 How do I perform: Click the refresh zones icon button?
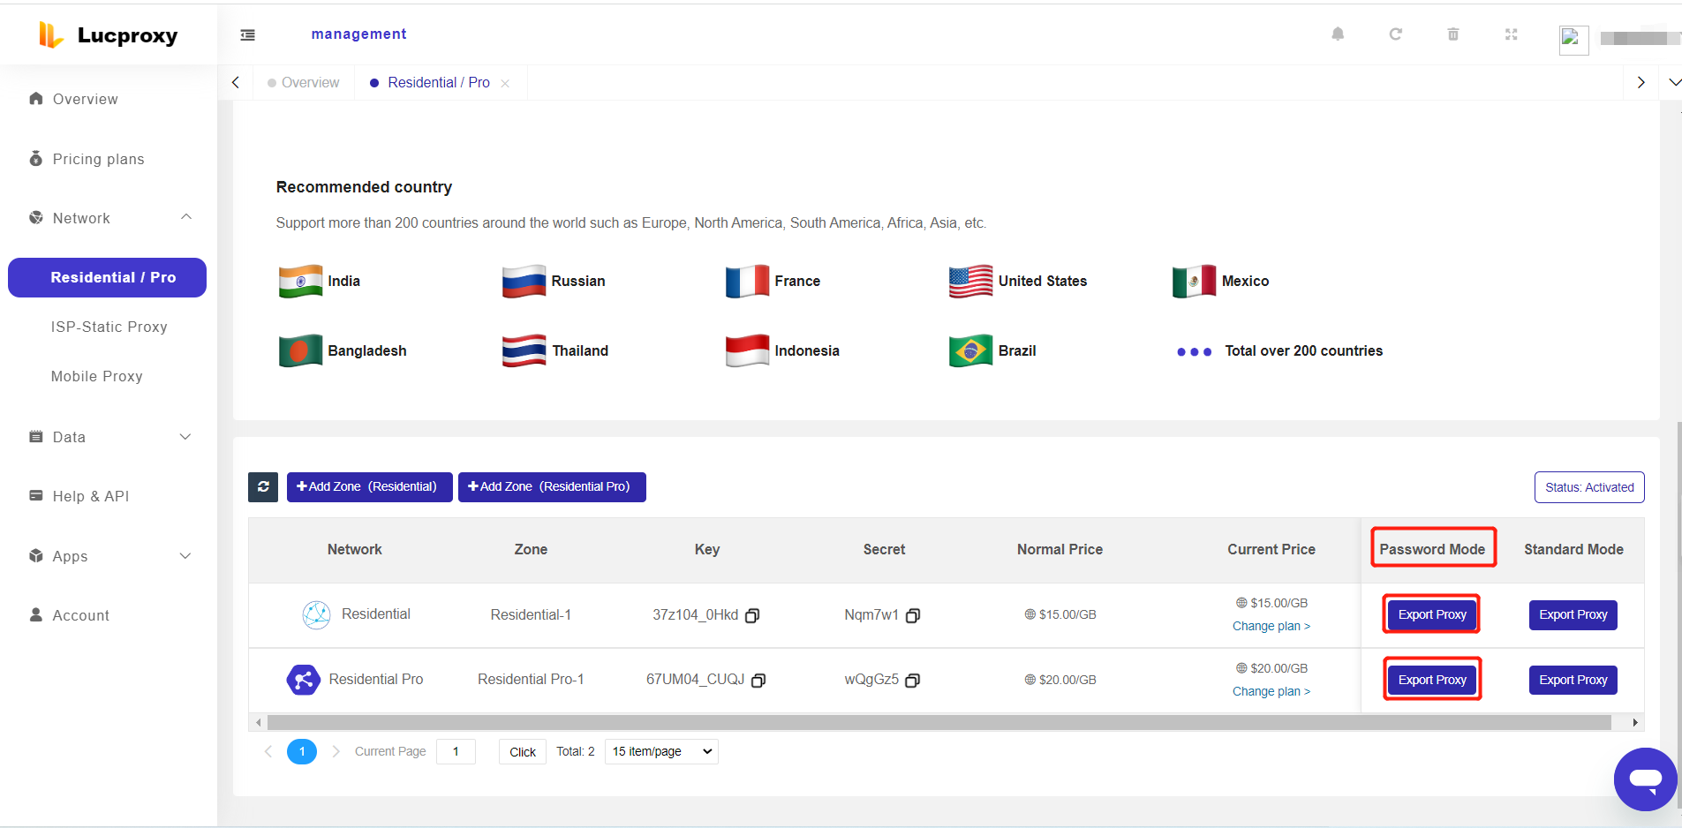coord(263,486)
